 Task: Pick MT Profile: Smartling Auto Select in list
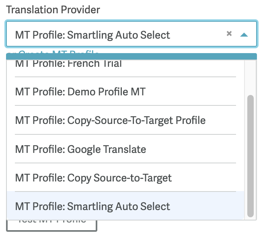[125, 206]
